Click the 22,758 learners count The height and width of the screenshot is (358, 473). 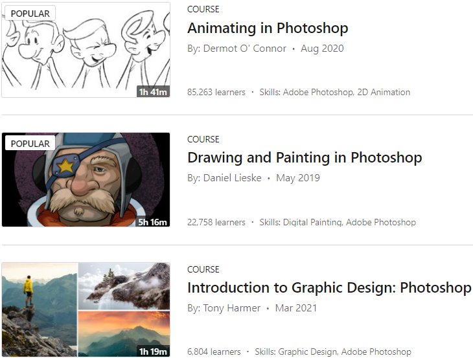point(216,223)
